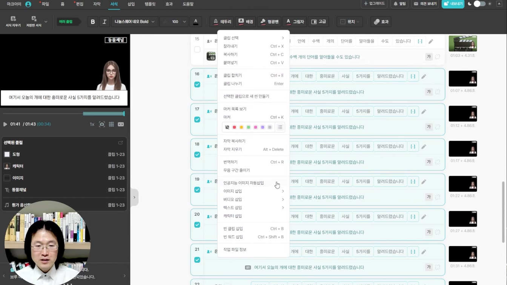The image size is (507, 285).
Task: Click the 내보내기 export button
Action: 453,4
